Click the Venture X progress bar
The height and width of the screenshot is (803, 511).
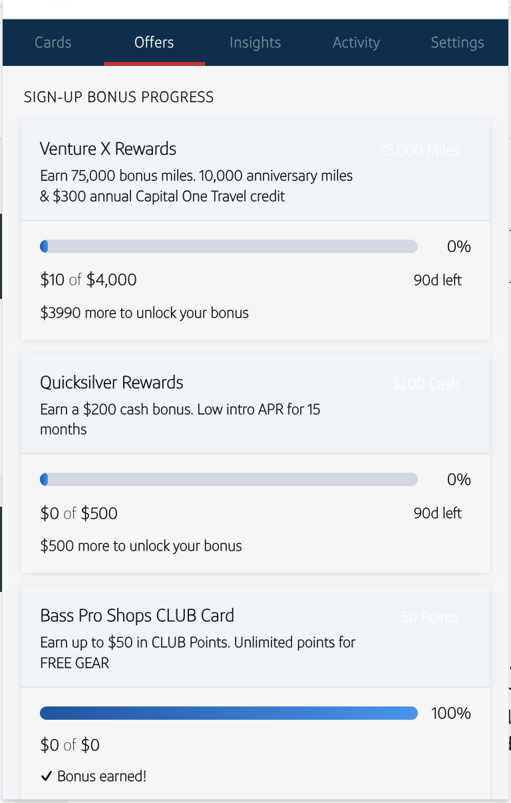pyautogui.click(x=229, y=247)
